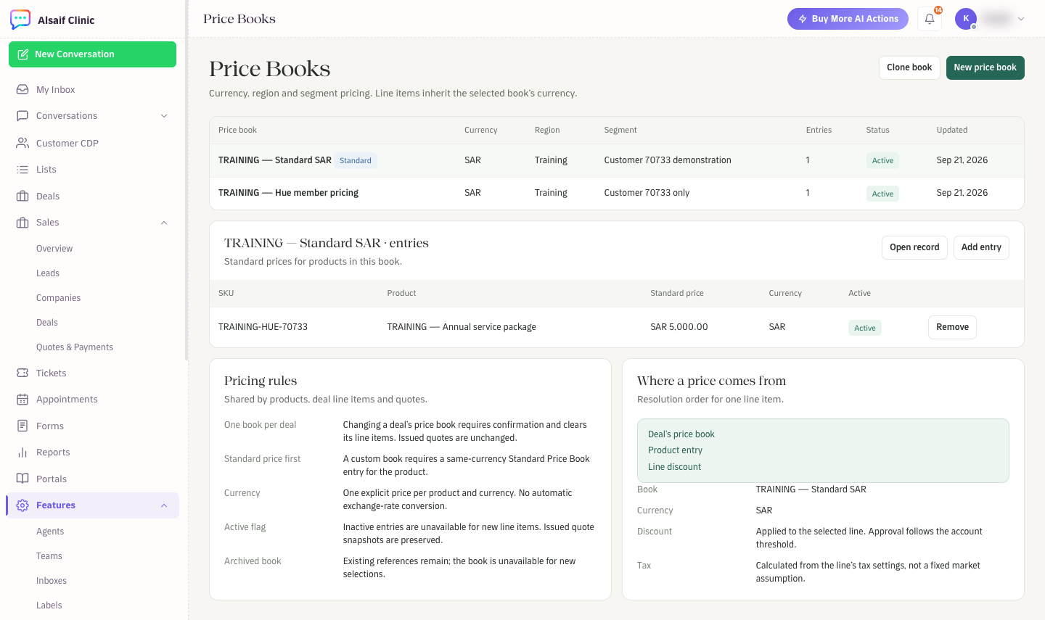Screen dimensions: 1045x620
Task: Click the Reports bar chart icon
Action: (x=22, y=452)
